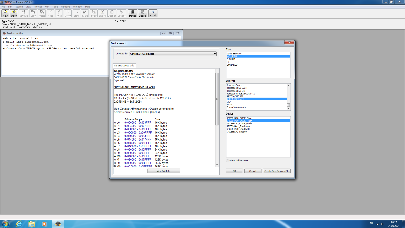Choose Serial EEPROM in the Type list

(x=234, y=54)
